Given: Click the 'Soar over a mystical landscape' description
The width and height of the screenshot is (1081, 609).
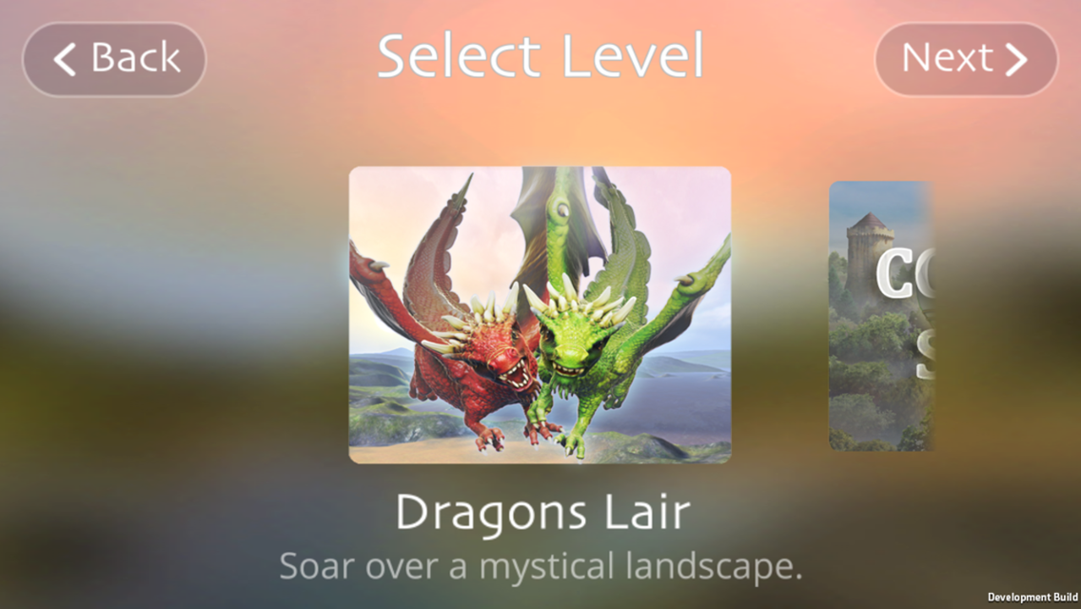Looking at the screenshot, I should coord(541,566).
